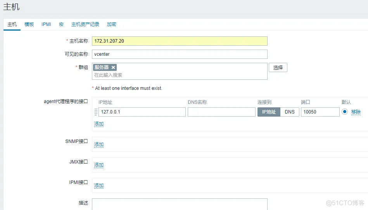Remove the 服务器 group tag via its x icon
The width and height of the screenshot is (368, 210).
[113, 67]
